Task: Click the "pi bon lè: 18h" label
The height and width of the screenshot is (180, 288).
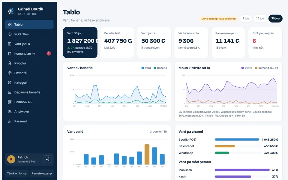Action: click(x=158, y=131)
